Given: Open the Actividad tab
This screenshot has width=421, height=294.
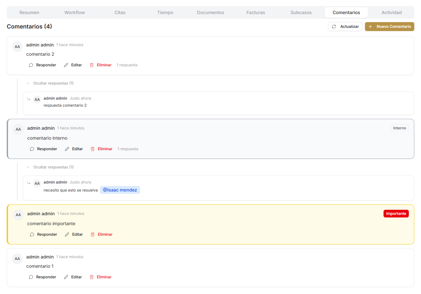Looking at the screenshot, I should (391, 12).
